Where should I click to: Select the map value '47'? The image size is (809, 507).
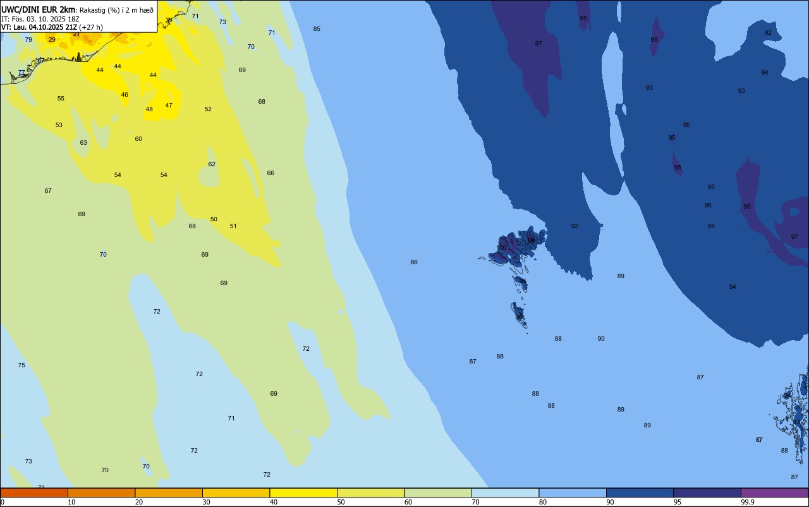169,106
